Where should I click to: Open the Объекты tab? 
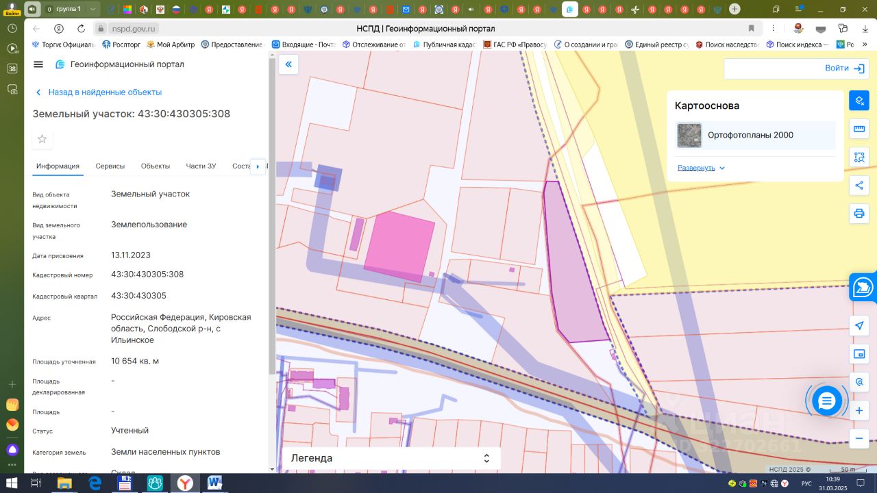[156, 166]
